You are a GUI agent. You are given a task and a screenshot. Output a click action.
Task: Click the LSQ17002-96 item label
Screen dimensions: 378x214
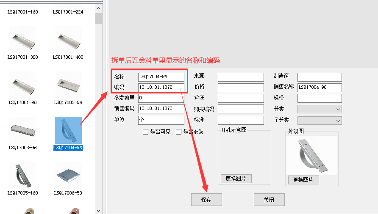(68, 102)
